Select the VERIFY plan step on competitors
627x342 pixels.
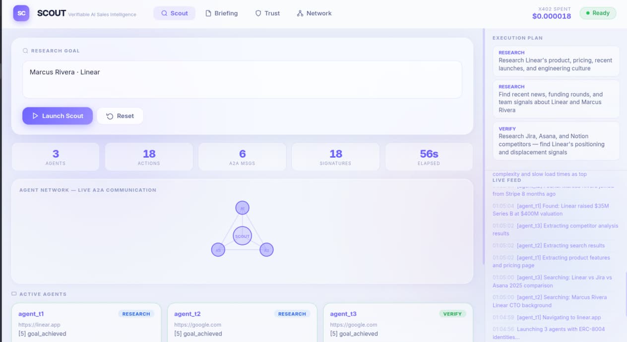click(556, 141)
